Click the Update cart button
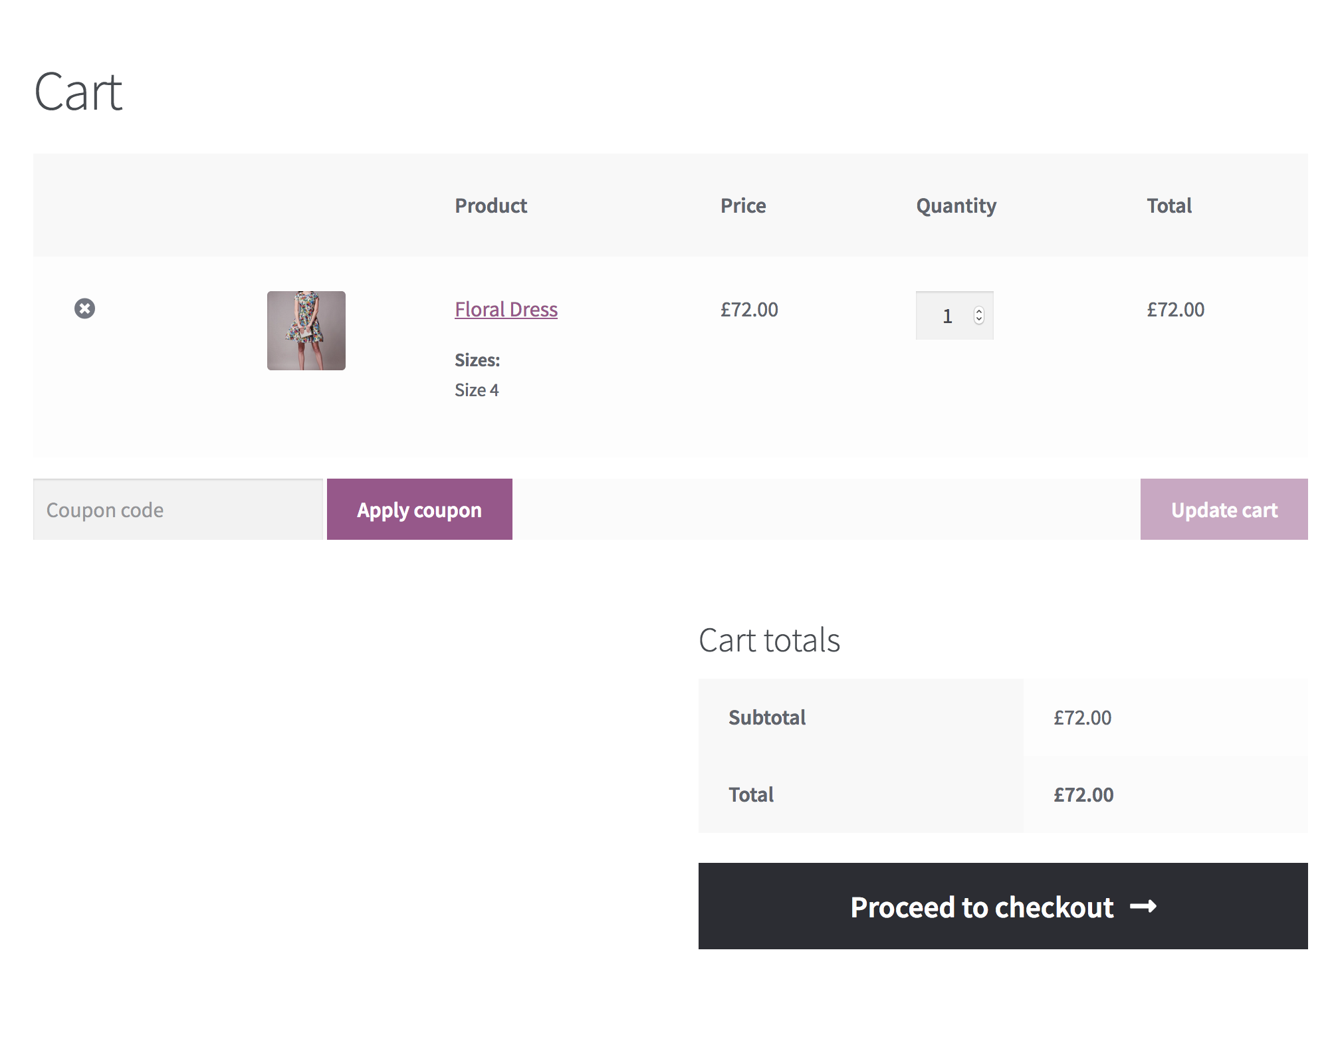Image resolution: width=1336 pixels, height=1045 pixels. (x=1224, y=509)
